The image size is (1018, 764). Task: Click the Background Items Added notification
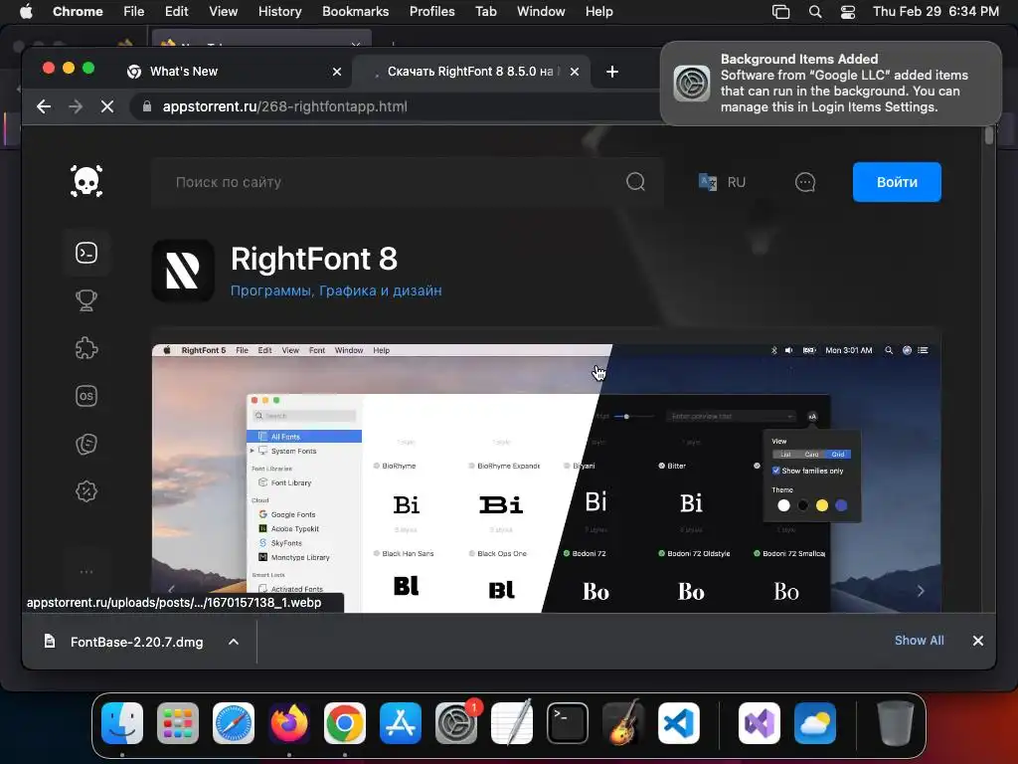(831, 84)
